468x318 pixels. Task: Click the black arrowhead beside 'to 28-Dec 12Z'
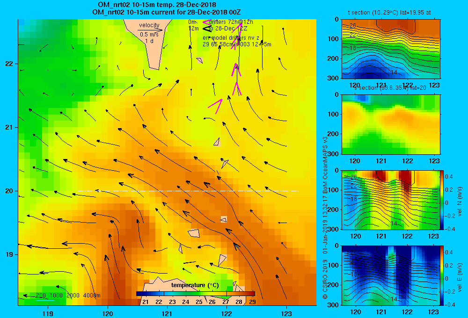pos(206,29)
